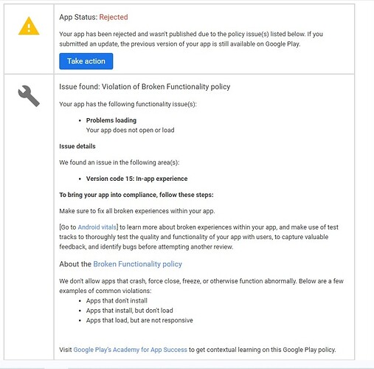Viewport: 374px width, 369px height.
Task: Click the red Rejected status text
Action: click(x=114, y=17)
